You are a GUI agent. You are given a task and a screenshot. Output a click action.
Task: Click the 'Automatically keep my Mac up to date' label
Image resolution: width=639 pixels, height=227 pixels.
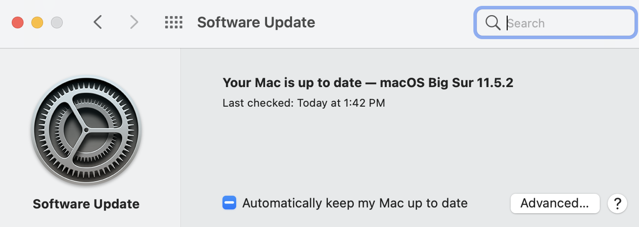pos(355,203)
